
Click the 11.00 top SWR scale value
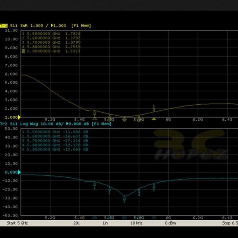point(11,31)
